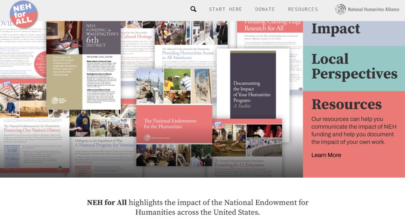405x218 pixels.
Task: Go to the Donate page
Action: (x=265, y=10)
